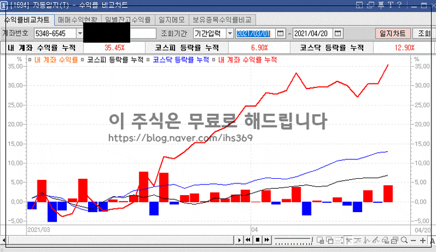Click the account number field 5348-6545
Screen dimensions: 436x252
point(55,33)
